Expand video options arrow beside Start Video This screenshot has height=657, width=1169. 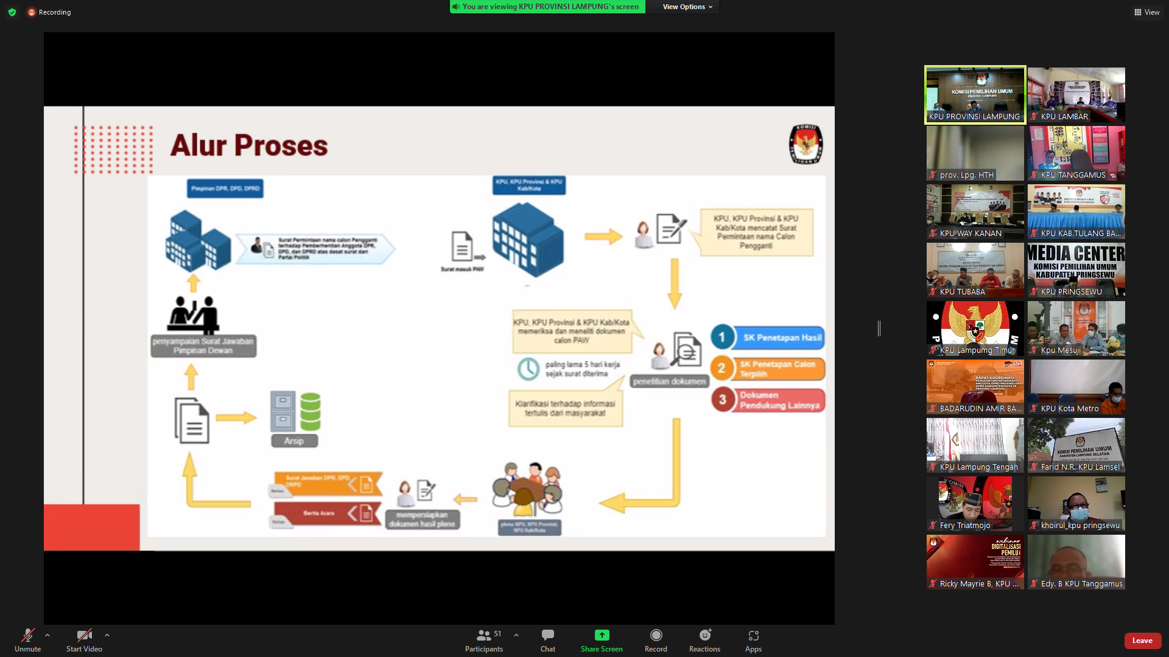point(107,635)
